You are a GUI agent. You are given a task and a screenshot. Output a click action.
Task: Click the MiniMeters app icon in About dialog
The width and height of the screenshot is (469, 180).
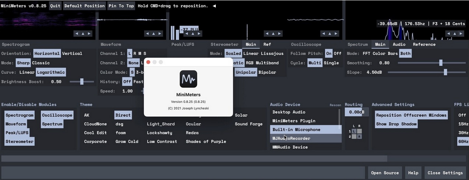pos(188,79)
